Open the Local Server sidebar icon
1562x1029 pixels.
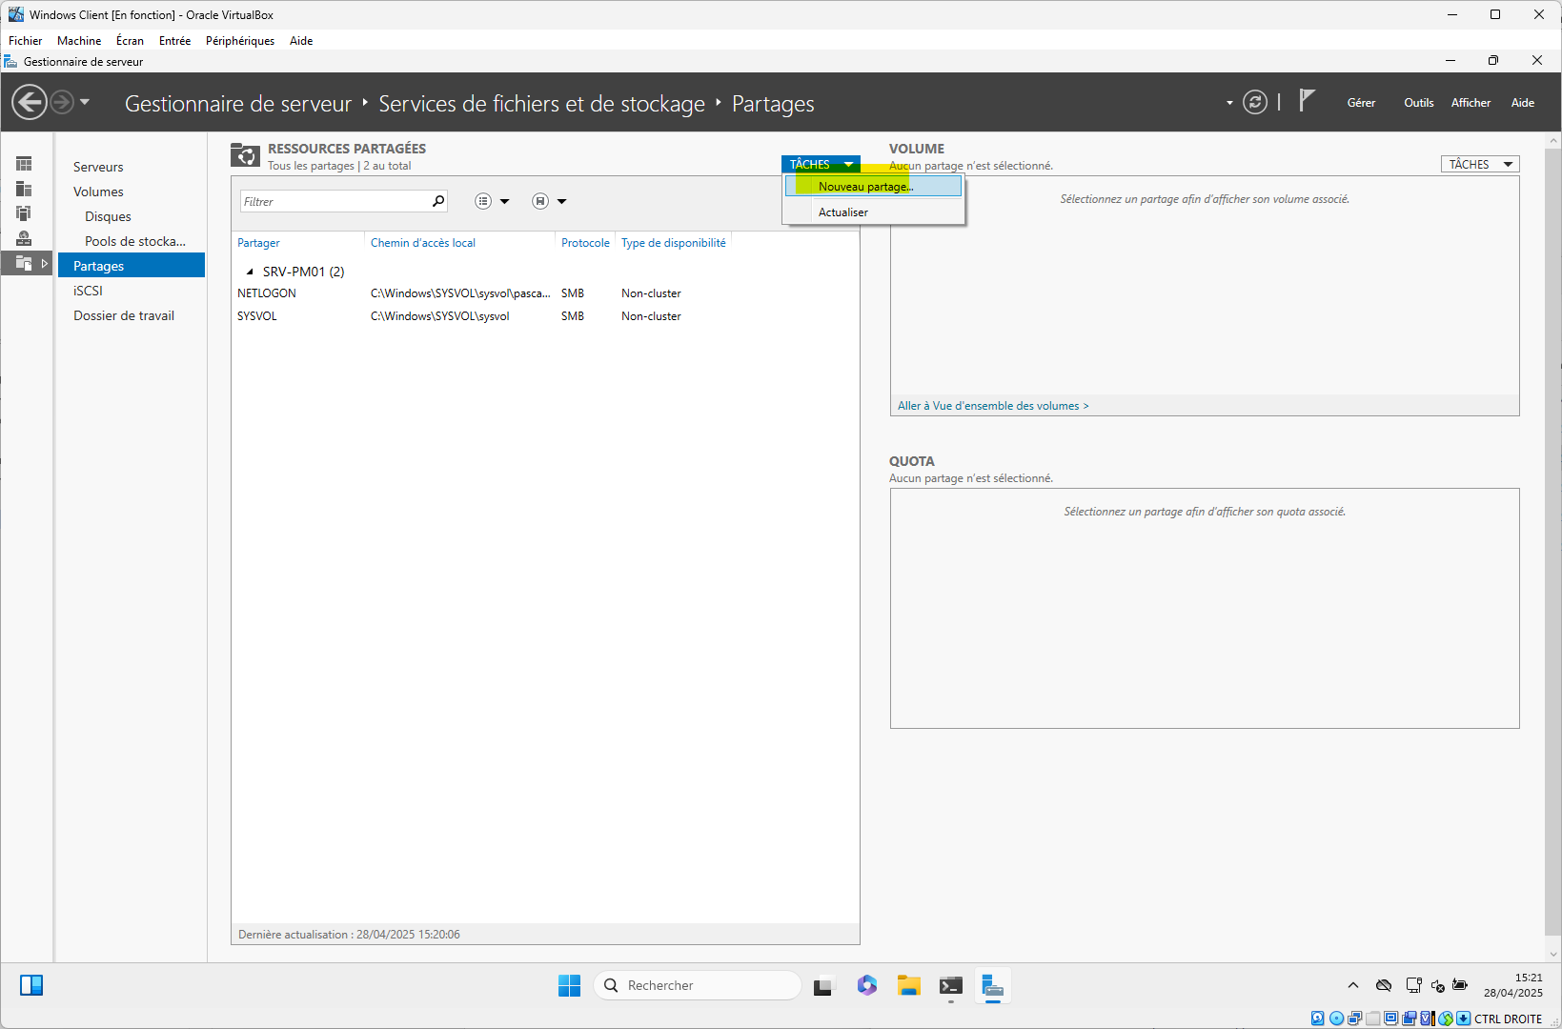click(24, 189)
